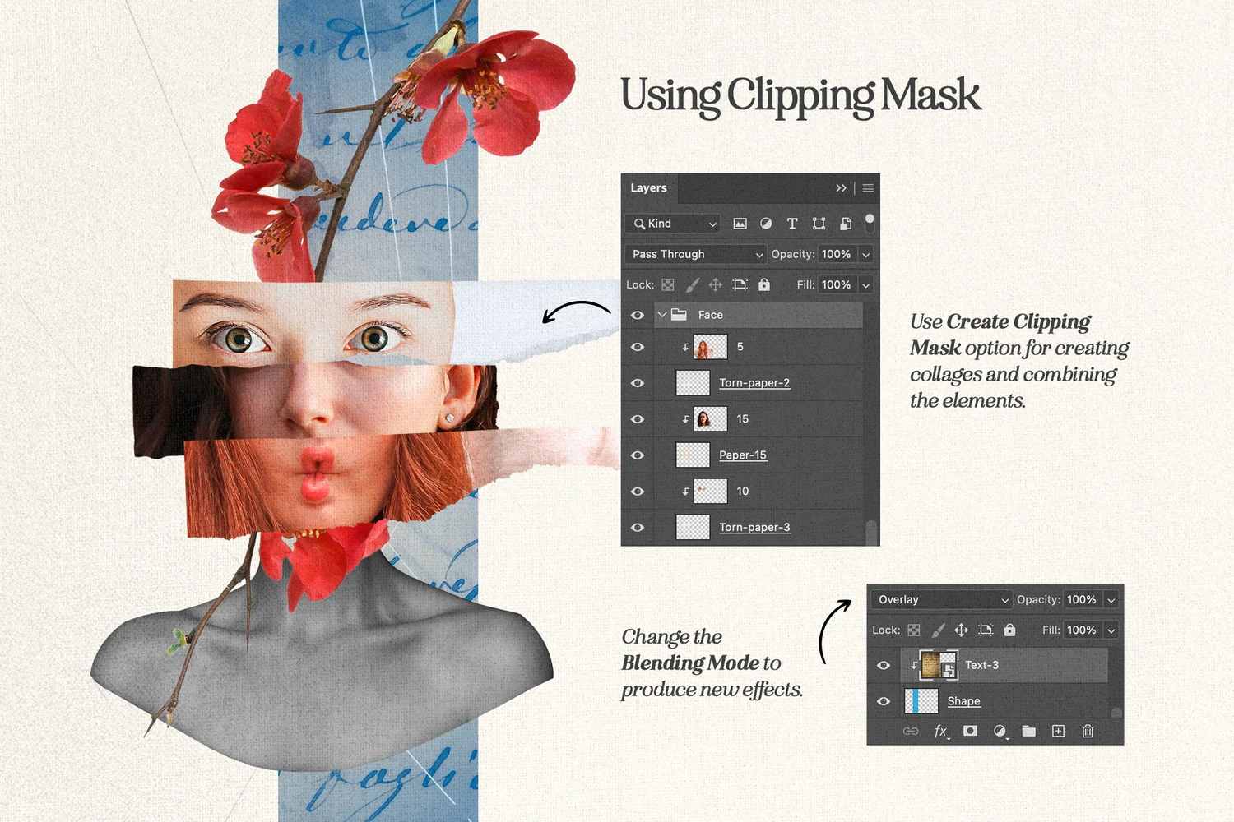Lock transparent pixels in Pass Through panel

(x=668, y=284)
